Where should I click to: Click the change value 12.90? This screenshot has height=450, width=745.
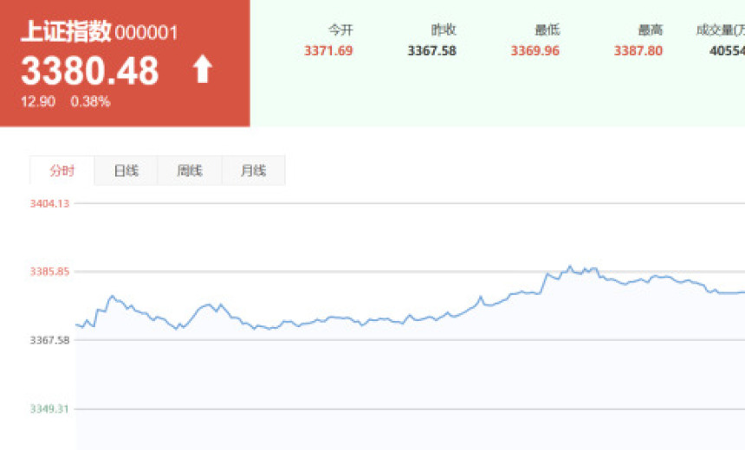click(38, 101)
